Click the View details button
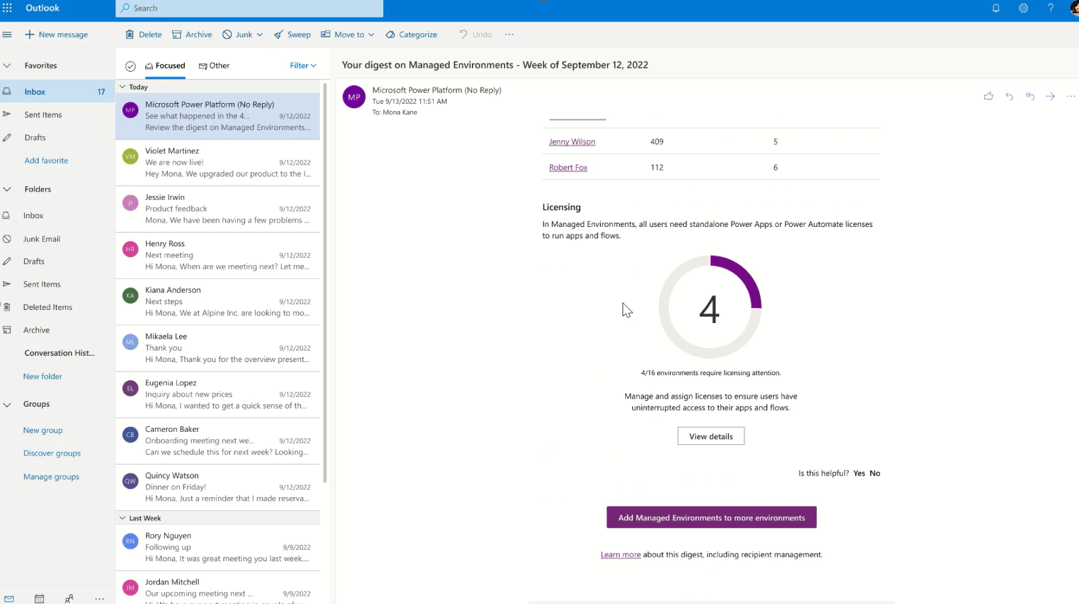 [711, 436]
